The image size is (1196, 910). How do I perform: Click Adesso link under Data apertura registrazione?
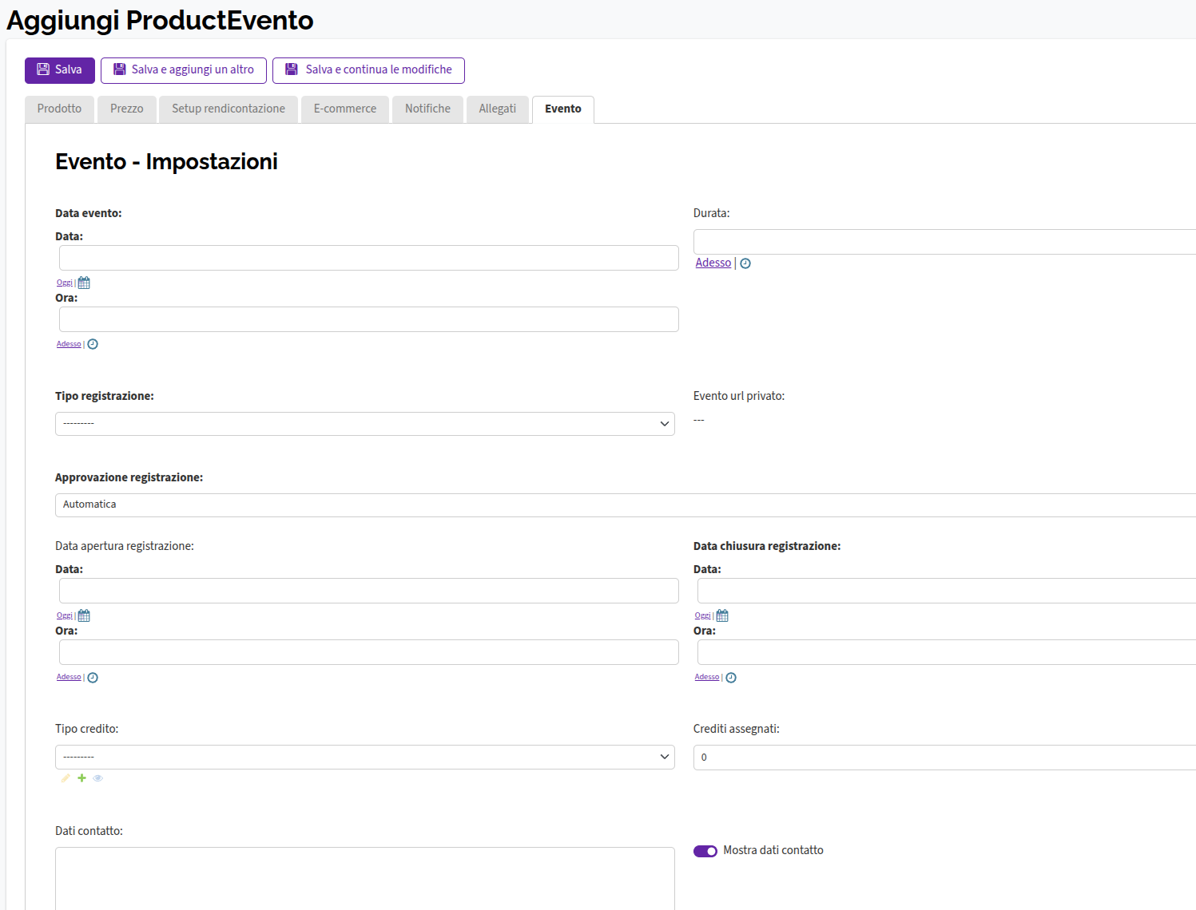point(69,677)
